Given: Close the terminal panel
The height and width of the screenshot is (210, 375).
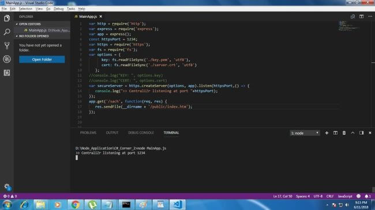Looking at the screenshot, I should (x=370, y=133).
